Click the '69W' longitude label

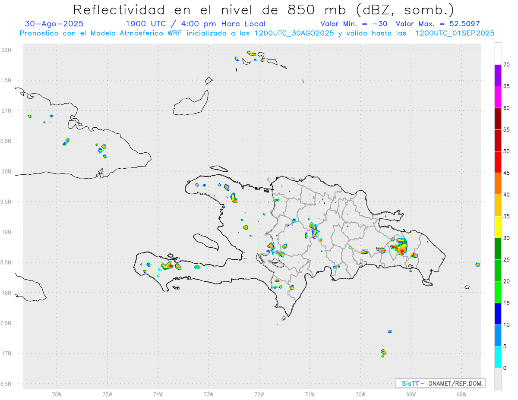[x=411, y=394]
